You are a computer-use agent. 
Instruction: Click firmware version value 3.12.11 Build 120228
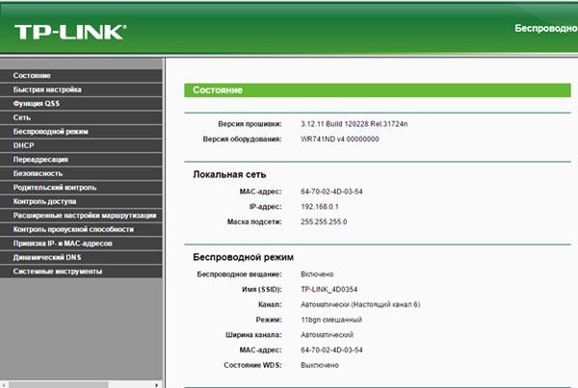point(354,124)
